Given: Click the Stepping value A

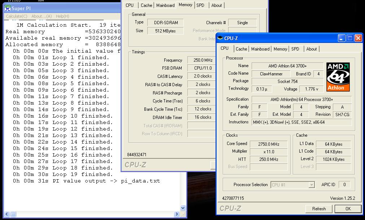Looking at the screenshot, I should pyautogui.click(x=342, y=107).
